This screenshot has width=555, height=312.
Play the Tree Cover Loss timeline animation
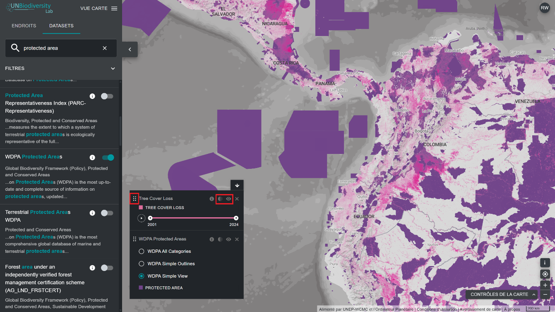(x=142, y=218)
